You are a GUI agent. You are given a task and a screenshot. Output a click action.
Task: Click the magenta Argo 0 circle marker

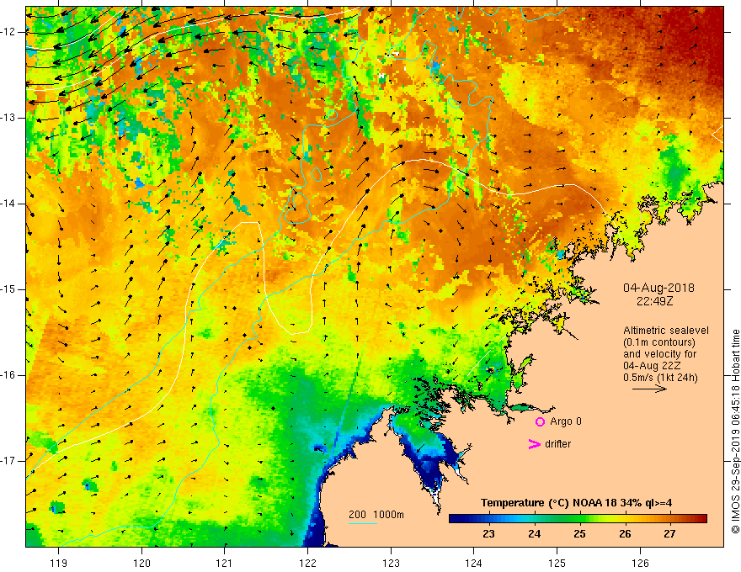point(540,421)
